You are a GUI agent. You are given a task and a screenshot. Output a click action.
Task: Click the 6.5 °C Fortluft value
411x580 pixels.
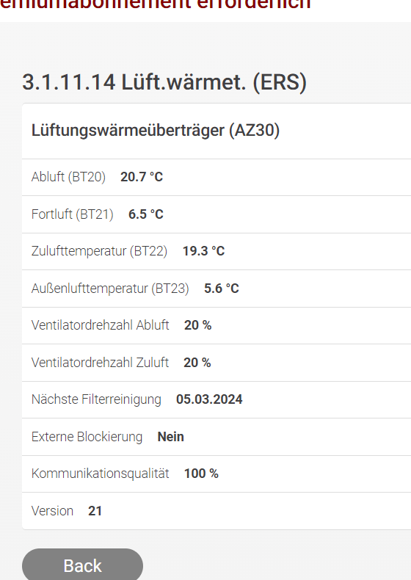point(146,214)
